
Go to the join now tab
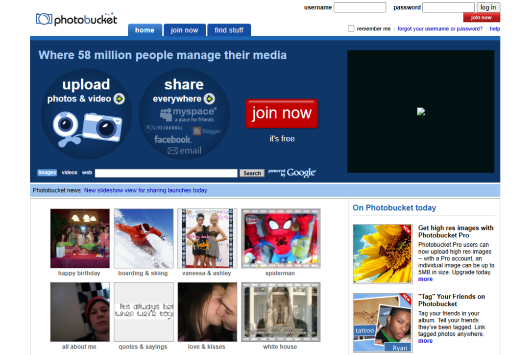pos(184,30)
